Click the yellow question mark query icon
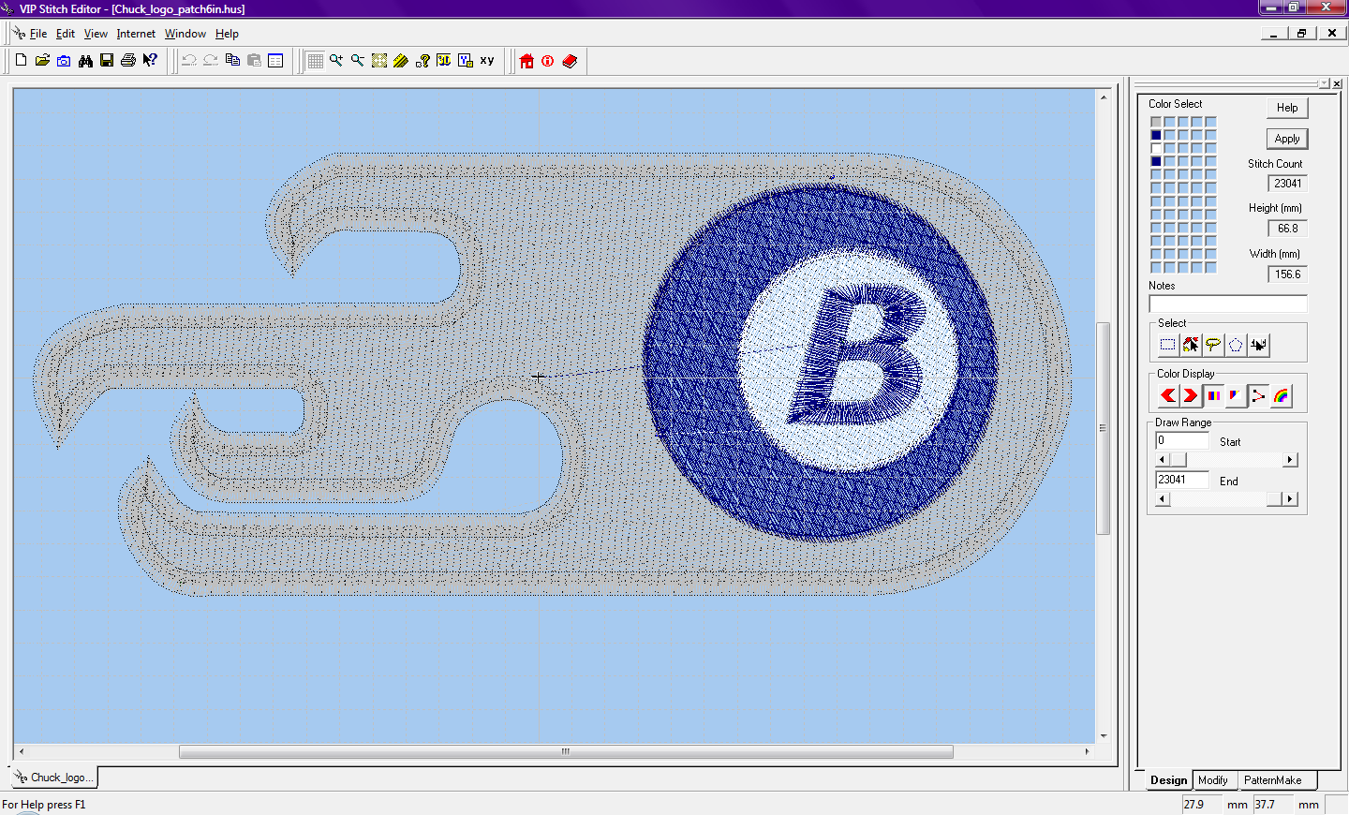1349x815 pixels. (422, 61)
